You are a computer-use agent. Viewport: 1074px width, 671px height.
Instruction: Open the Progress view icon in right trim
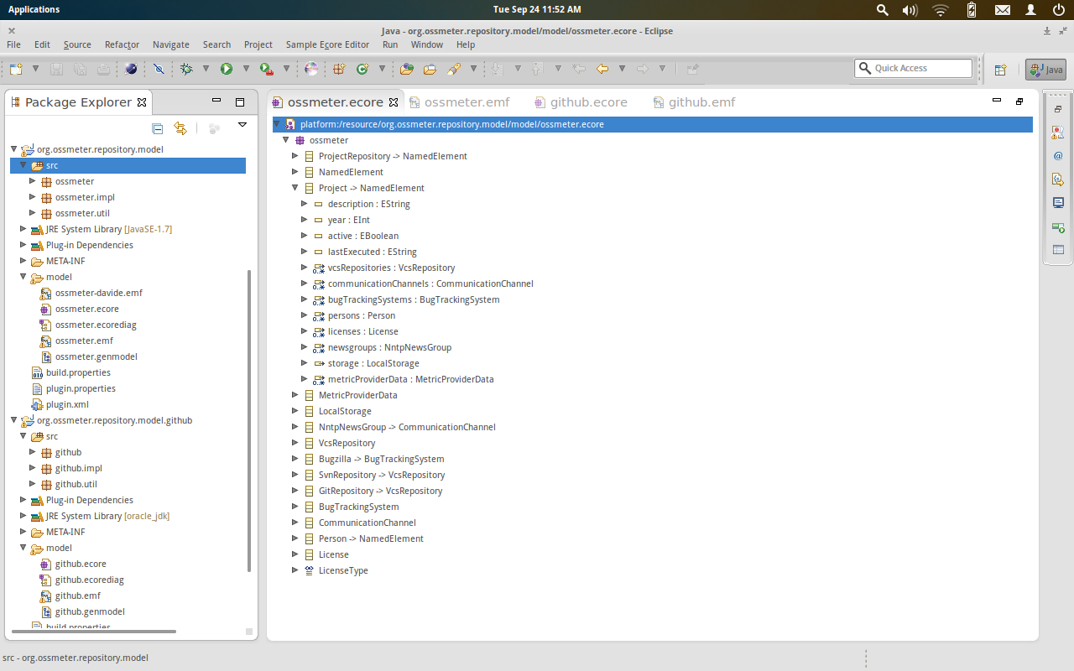tap(1058, 226)
